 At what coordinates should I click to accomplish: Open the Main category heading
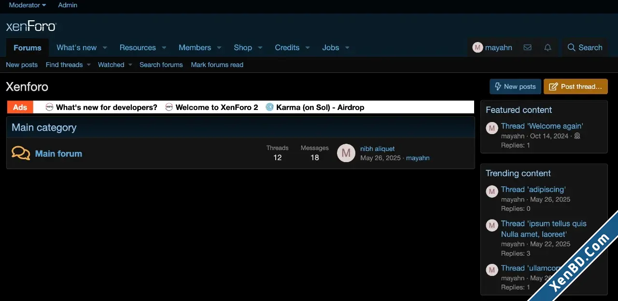[44, 127]
